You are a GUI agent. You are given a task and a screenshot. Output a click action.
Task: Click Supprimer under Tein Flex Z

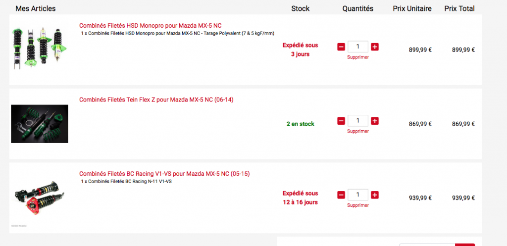357,131
